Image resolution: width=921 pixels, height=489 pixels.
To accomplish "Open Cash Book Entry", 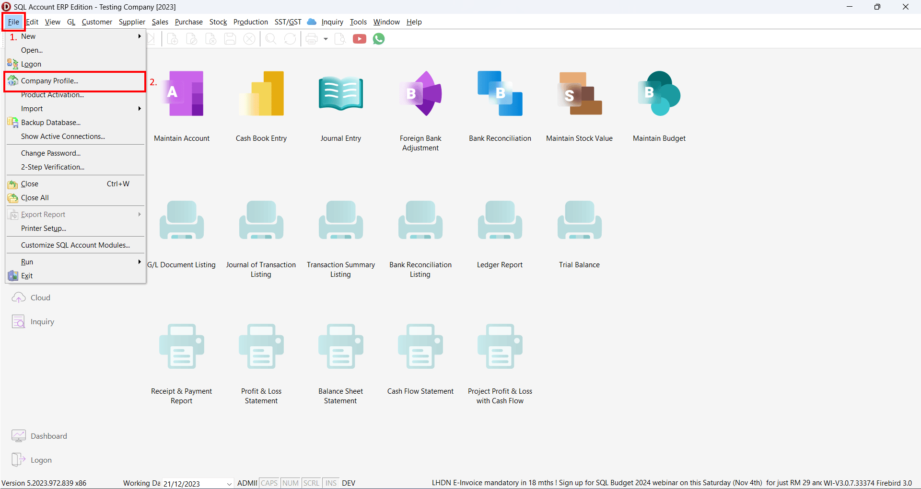I will [x=261, y=95].
